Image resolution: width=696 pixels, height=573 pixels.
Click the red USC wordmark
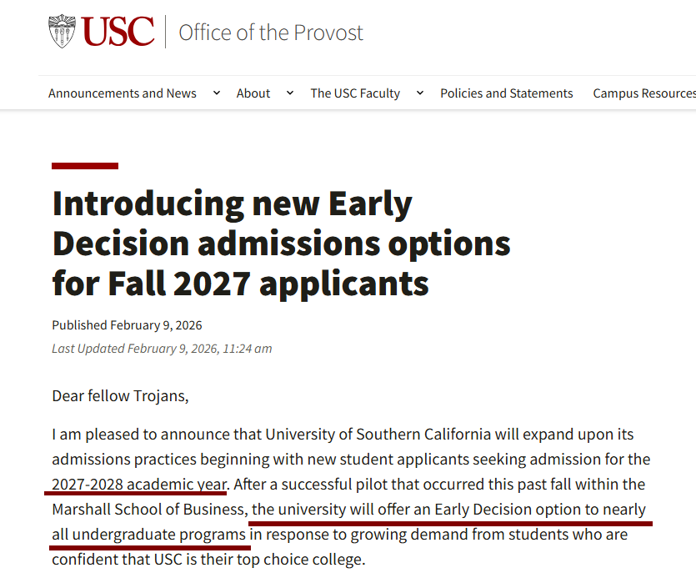pyautogui.click(x=118, y=32)
